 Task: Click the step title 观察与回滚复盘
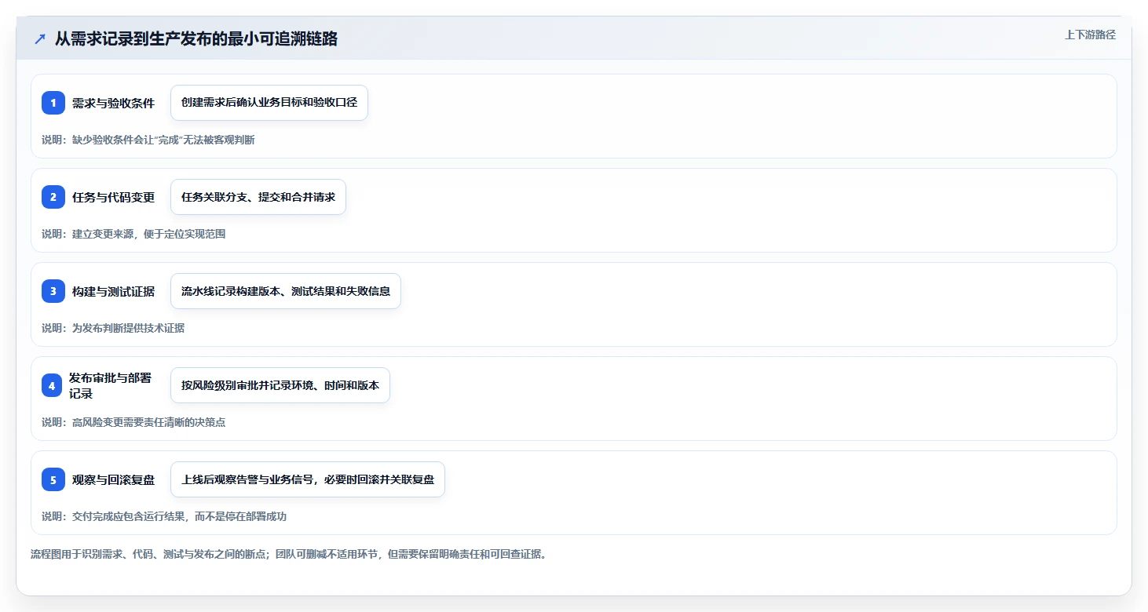click(x=113, y=479)
